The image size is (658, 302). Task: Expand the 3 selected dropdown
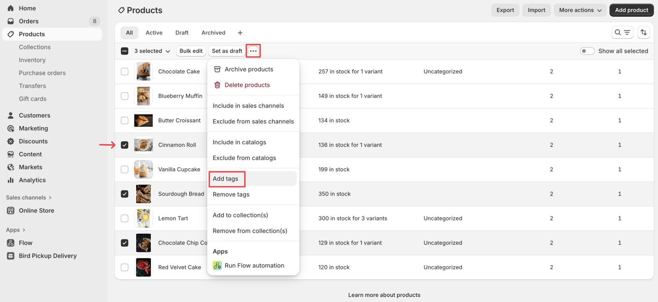click(x=152, y=51)
